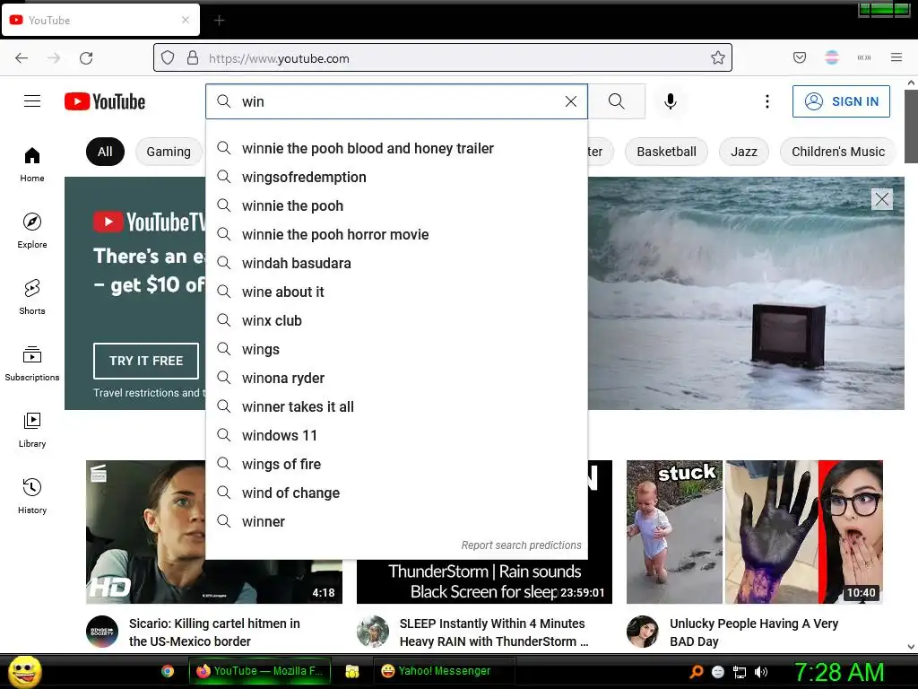Choose suggestion 'wine about it'

(396, 292)
